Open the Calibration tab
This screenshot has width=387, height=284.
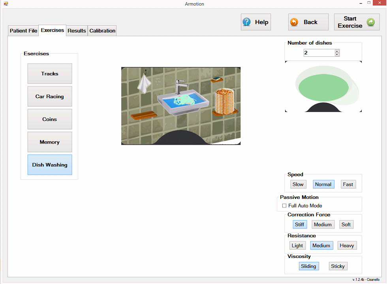tap(102, 31)
